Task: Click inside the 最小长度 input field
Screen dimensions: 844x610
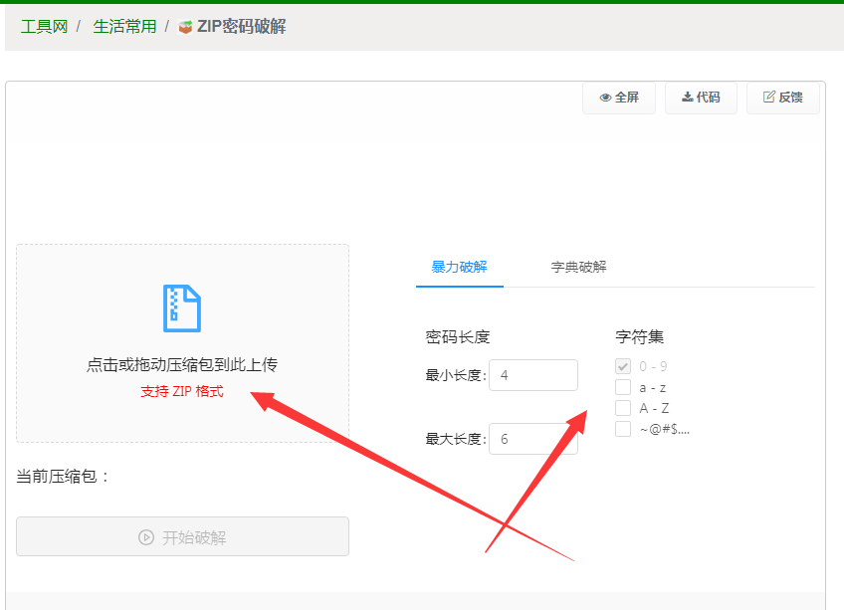Action: tap(533, 375)
